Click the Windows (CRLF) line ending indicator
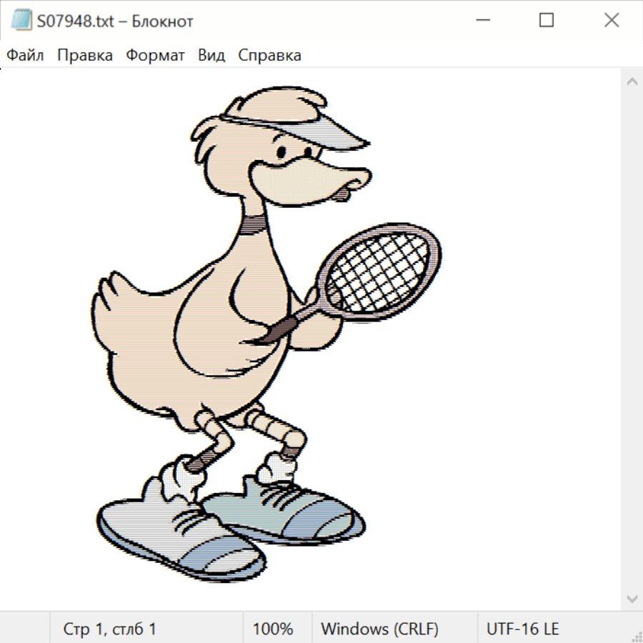Image resolution: width=643 pixels, height=643 pixels. point(379,629)
